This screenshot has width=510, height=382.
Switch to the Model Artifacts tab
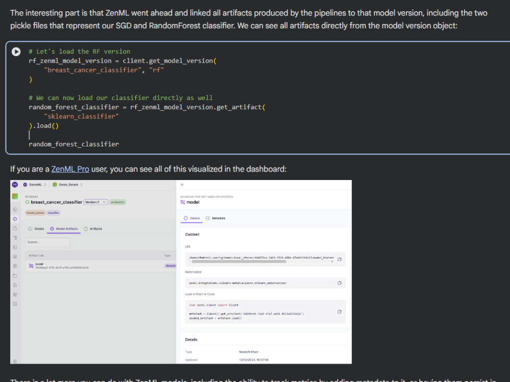click(x=64, y=229)
